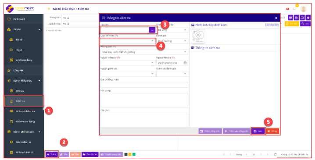Click the no-image camera placeholder thumbnail

pyautogui.click(x=198, y=36)
